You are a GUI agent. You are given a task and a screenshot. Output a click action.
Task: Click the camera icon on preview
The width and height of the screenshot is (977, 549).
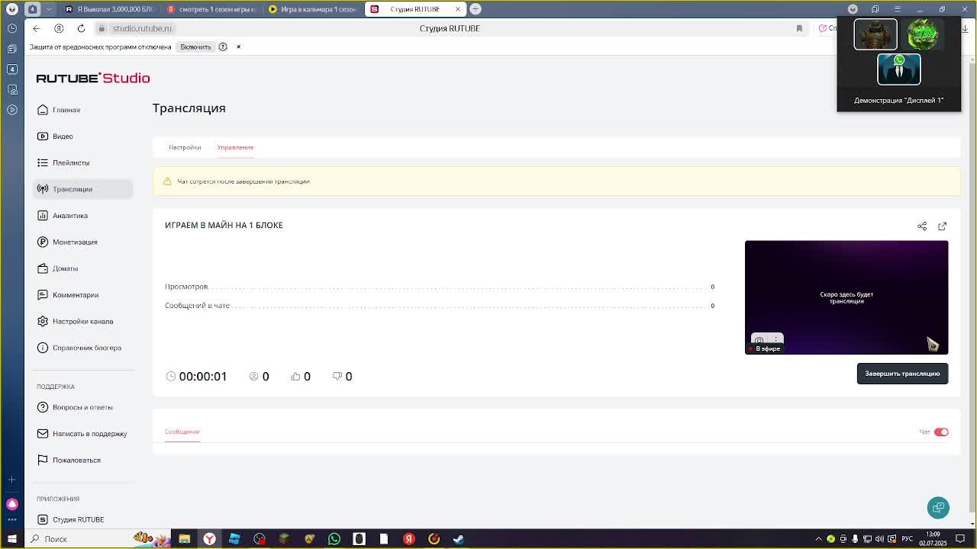tap(759, 340)
